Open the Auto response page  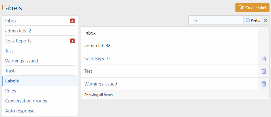click(20, 111)
